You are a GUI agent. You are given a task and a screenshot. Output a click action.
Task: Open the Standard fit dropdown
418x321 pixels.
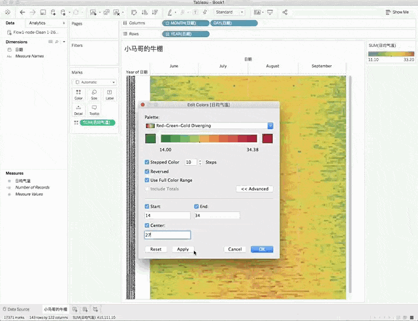click(x=229, y=12)
